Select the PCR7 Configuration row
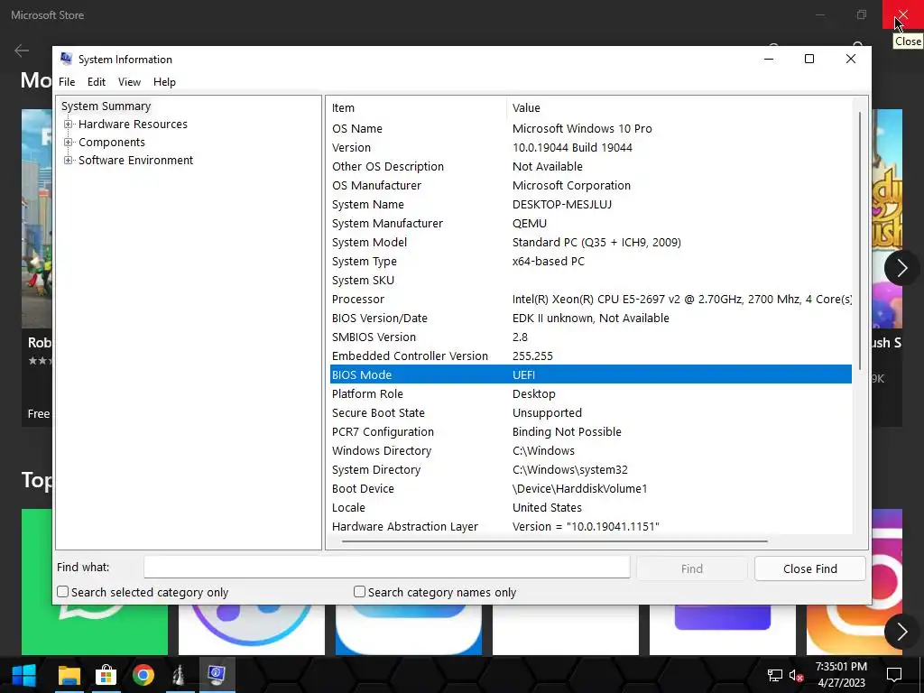 click(590, 432)
